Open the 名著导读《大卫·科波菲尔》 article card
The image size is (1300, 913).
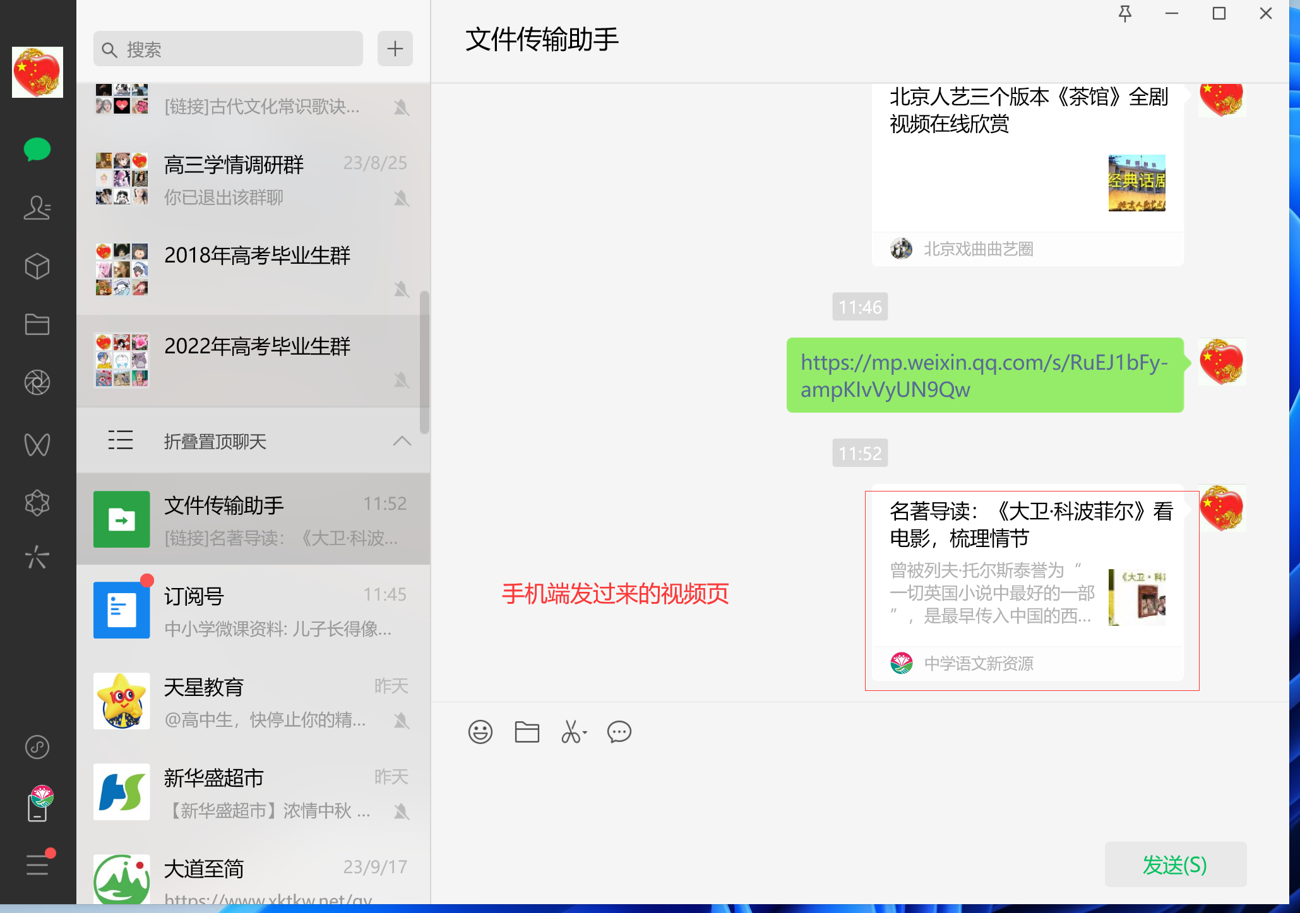pos(1028,582)
